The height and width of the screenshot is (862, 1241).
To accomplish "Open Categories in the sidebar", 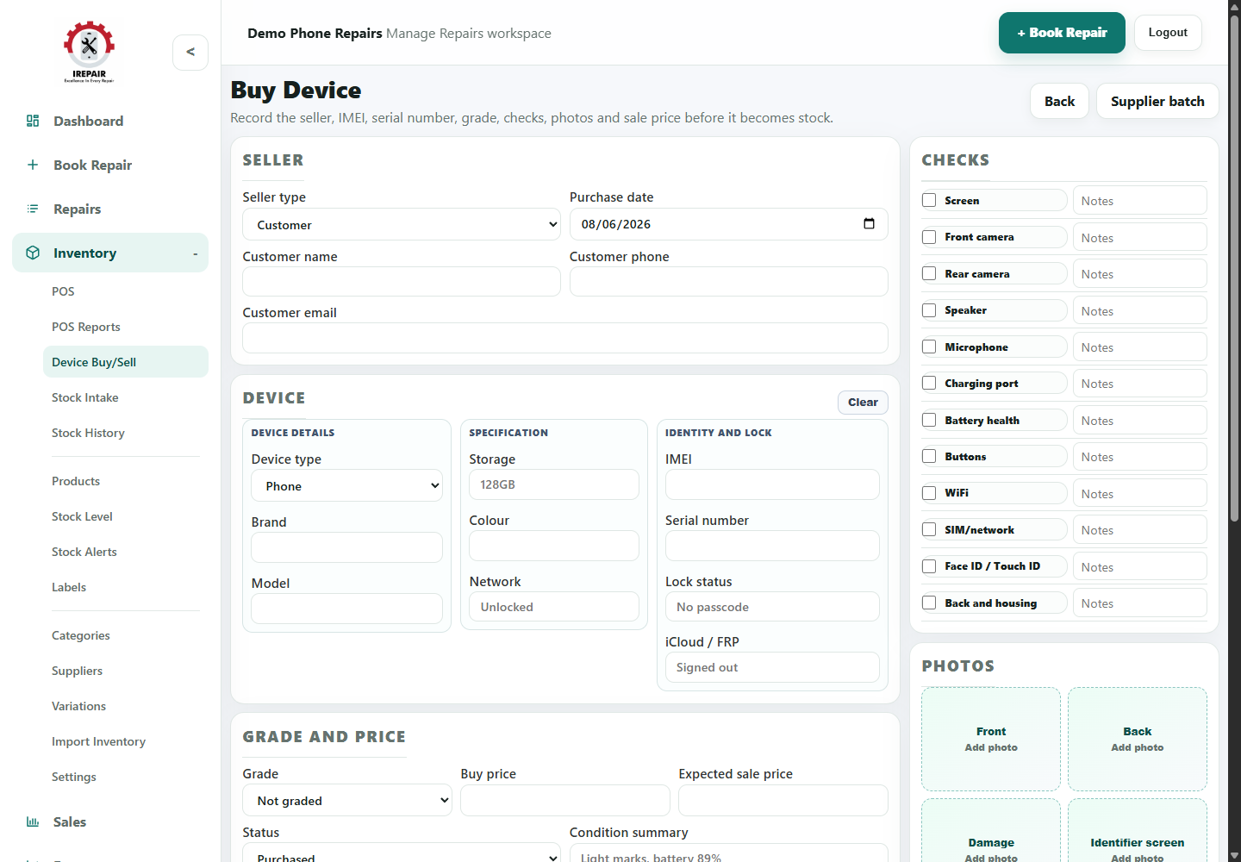I will click(x=81, y=635).
